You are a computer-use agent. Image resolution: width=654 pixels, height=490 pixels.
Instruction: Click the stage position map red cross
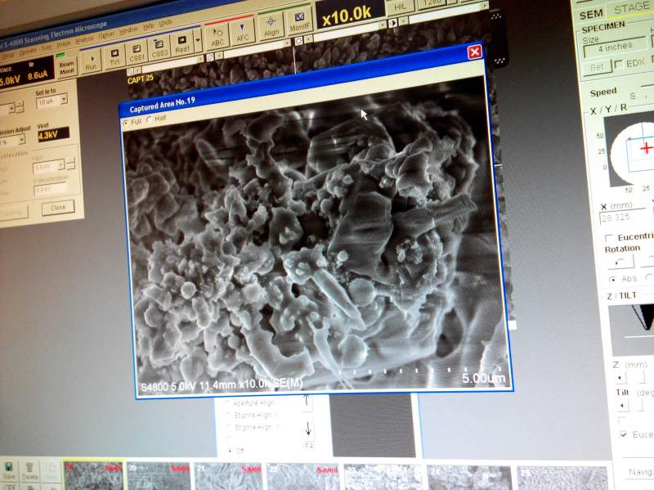[x=646, y=148]
